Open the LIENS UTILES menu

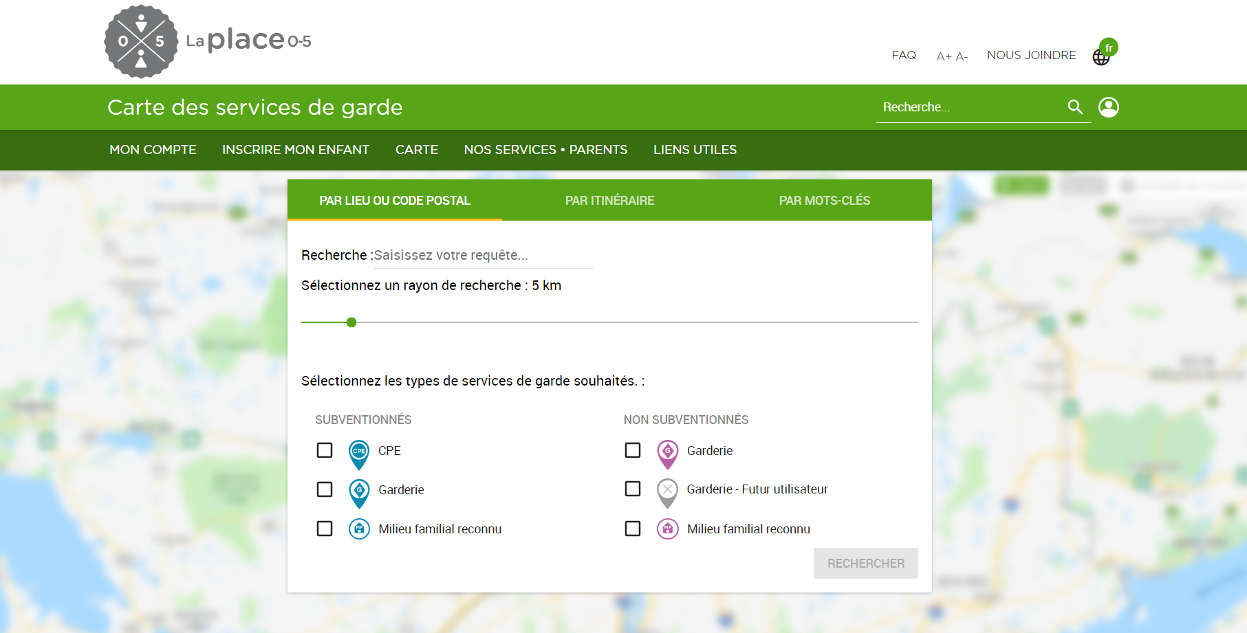tap(695, 150)
